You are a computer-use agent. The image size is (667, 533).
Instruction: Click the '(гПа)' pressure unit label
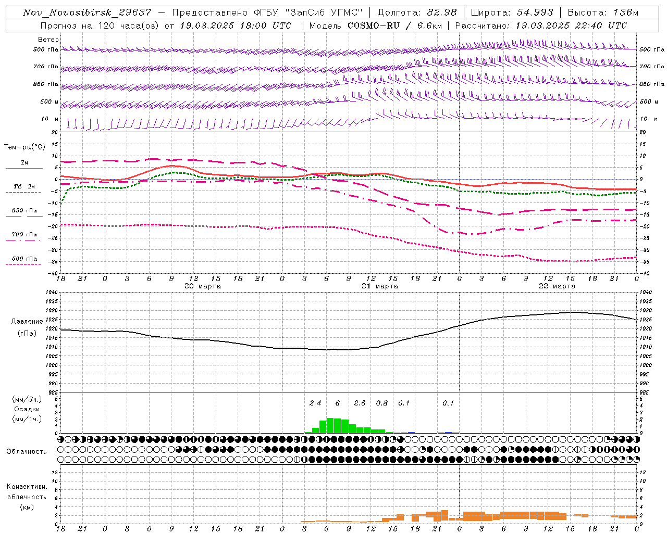[27, 334]
